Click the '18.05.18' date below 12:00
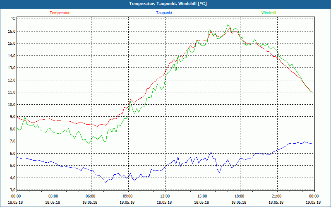 pos(164,202)
